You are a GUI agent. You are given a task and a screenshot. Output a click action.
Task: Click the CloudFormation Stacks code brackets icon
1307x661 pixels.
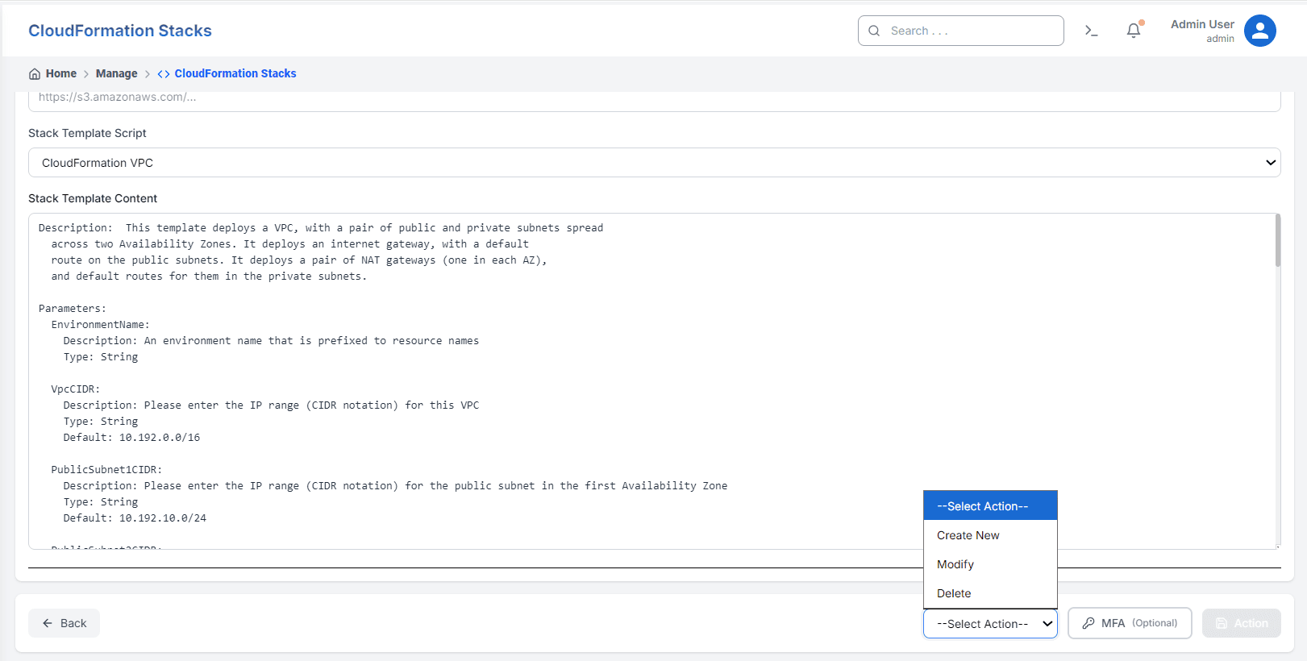[164, 74]
